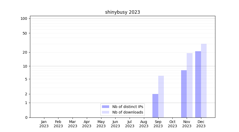Click the dark blue legend swatch for distinct IPs

105,107
